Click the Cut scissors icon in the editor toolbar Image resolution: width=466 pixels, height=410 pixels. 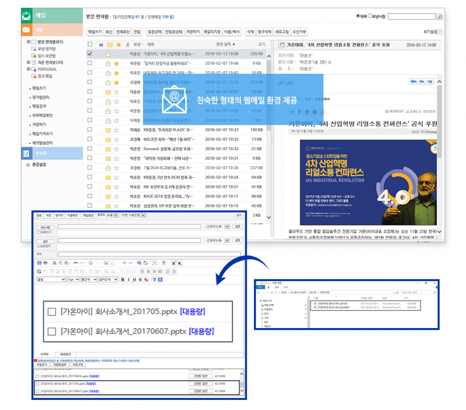tap(54, 263)
